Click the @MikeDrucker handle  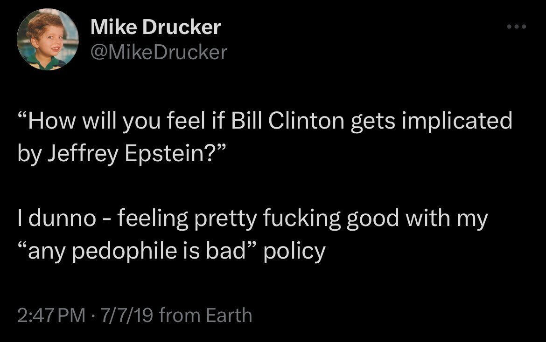pyautogui.click(x=159, y=52)
